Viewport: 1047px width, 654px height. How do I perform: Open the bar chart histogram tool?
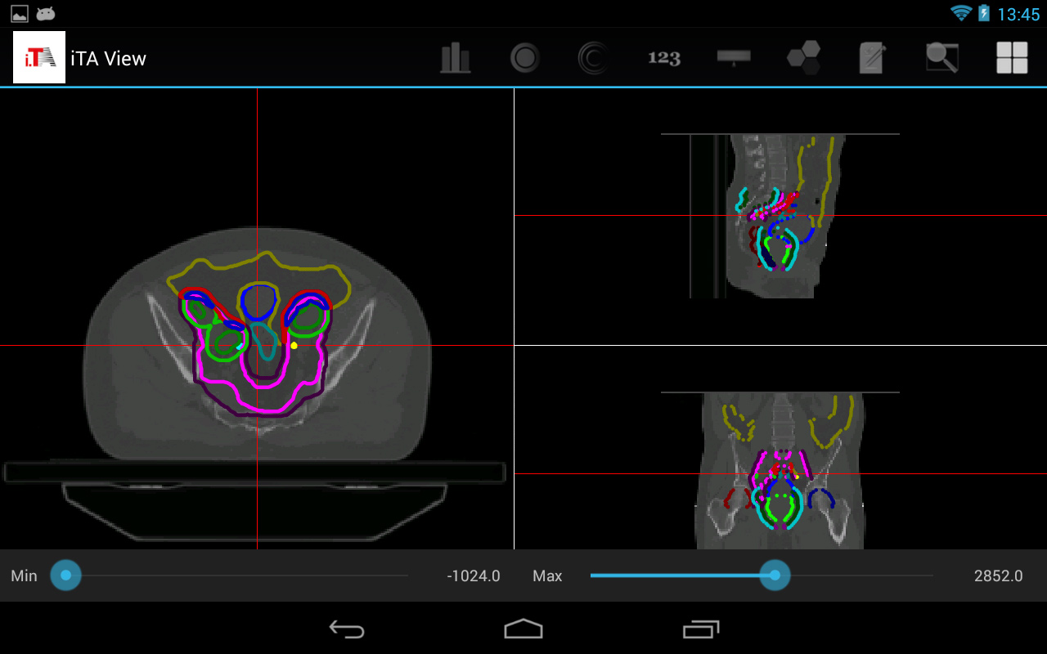[x=456, y=58]
